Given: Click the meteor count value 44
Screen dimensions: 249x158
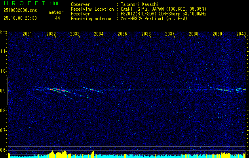Looking at the screenshot, I should tap(57, 19).
